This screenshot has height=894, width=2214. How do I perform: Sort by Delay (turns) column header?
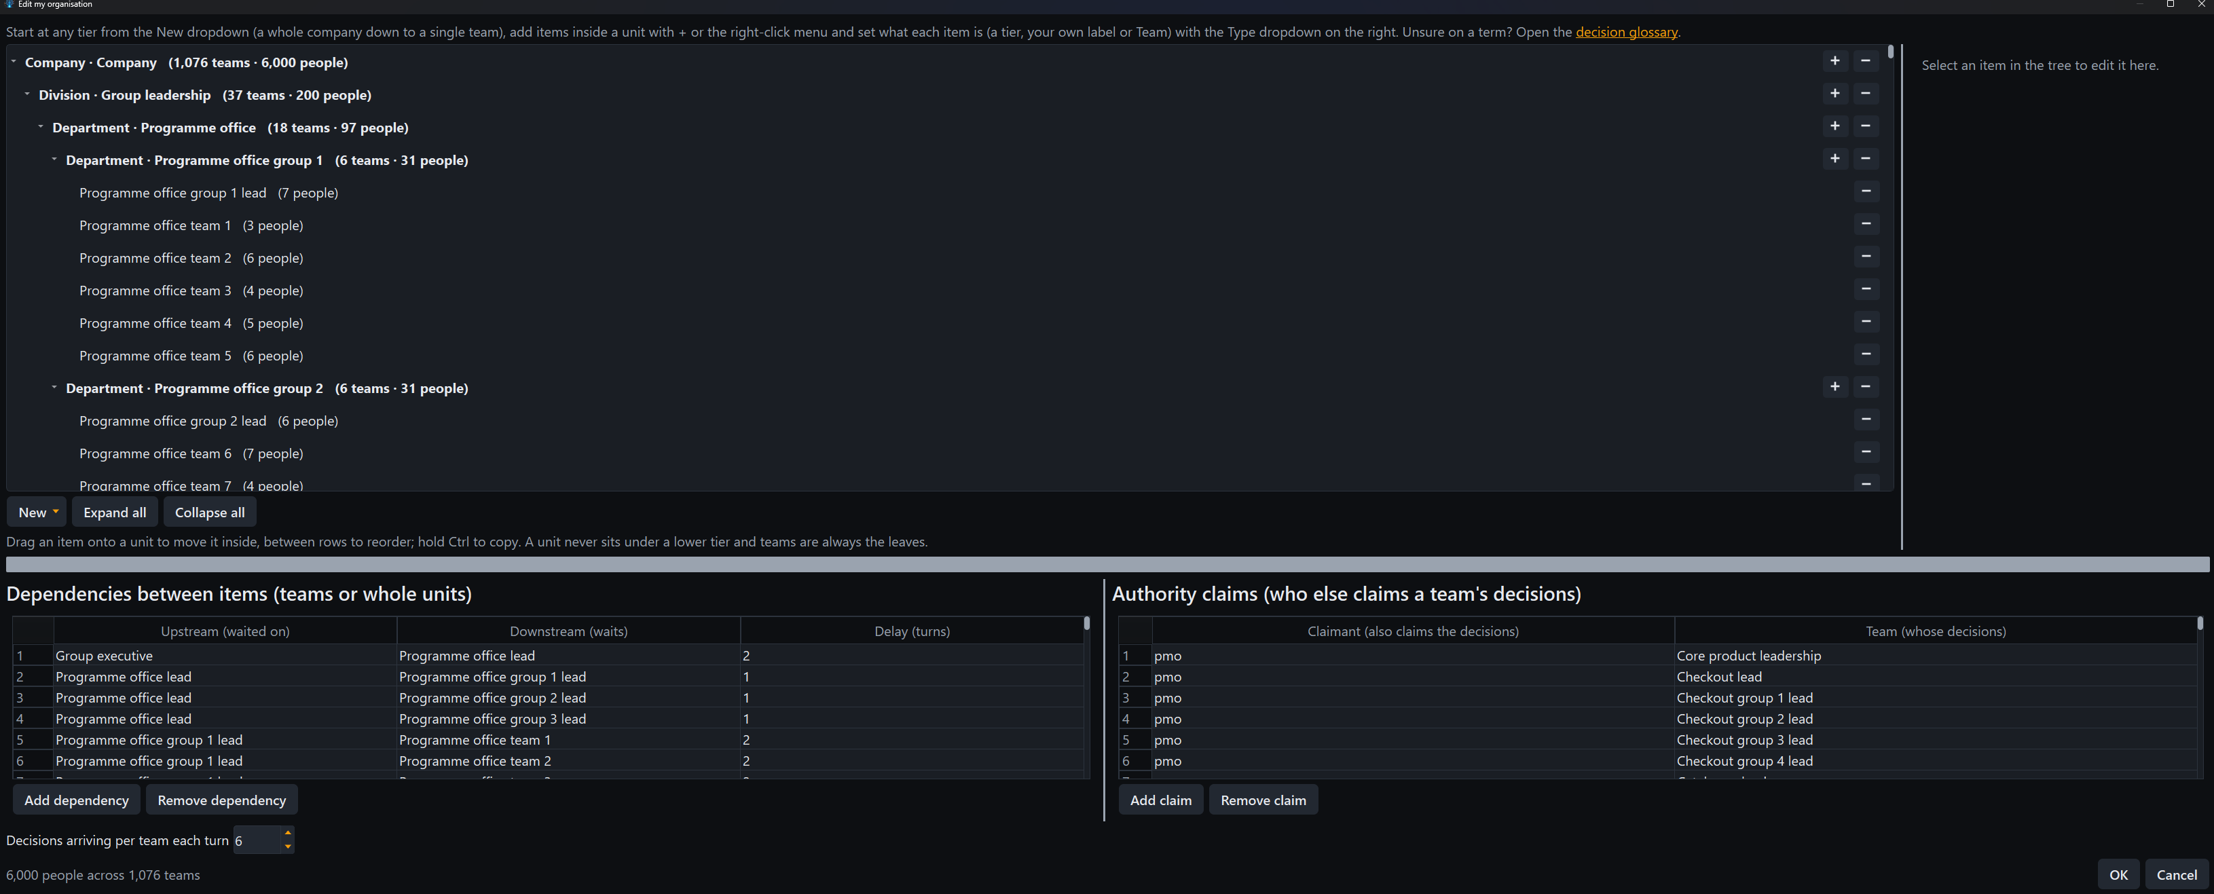point(911,631)
